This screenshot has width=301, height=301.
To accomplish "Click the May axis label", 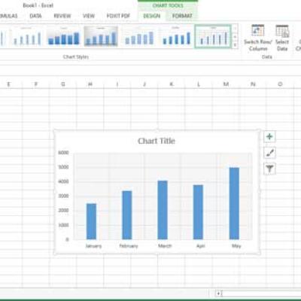I will click(236, 246).
